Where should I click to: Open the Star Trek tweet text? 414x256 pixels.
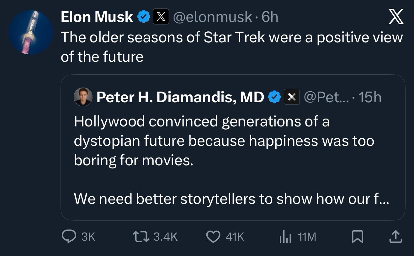point(231,46)
